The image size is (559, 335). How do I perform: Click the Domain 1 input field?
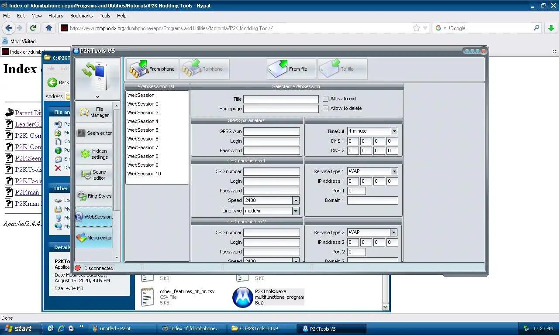373,200
